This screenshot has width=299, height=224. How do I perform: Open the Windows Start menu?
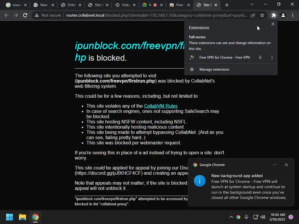(x=9, y=217)
